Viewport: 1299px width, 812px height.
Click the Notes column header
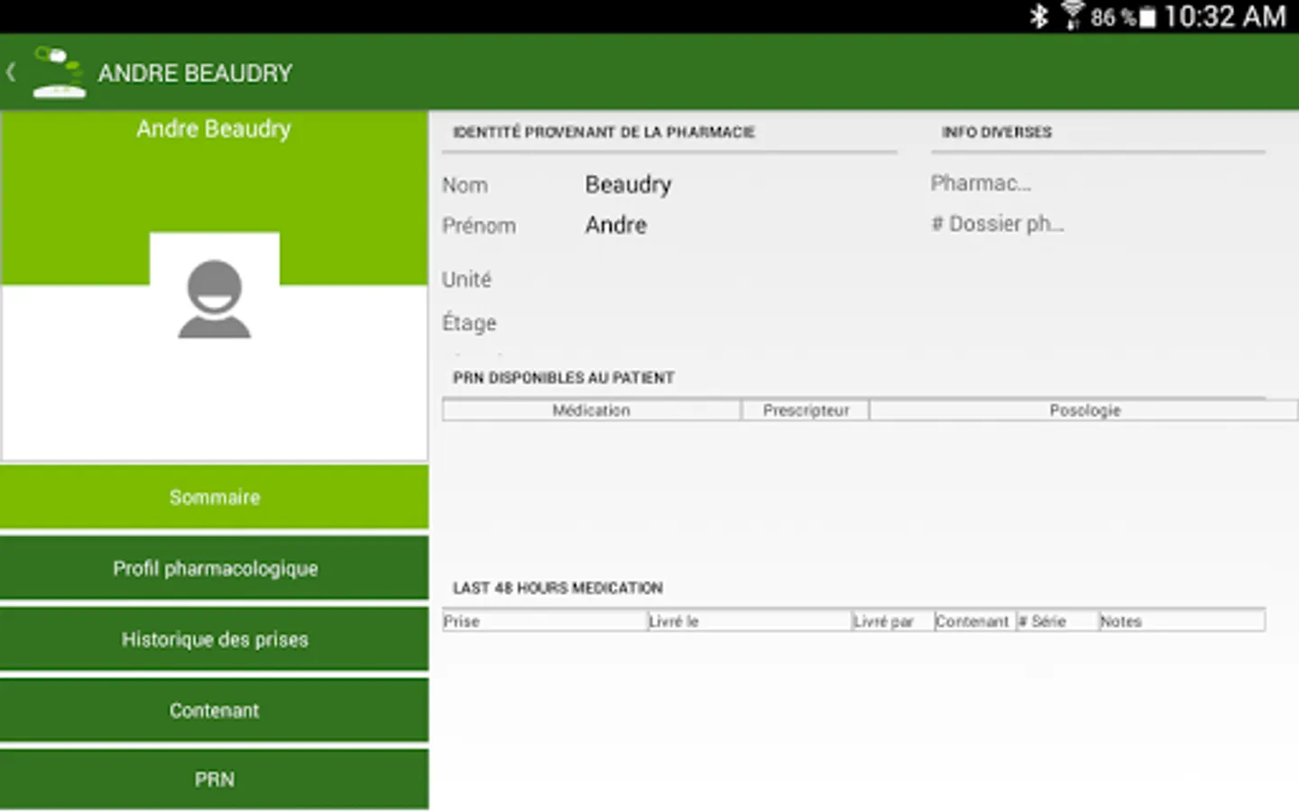pyautogui.click(x=1181, y=621)
